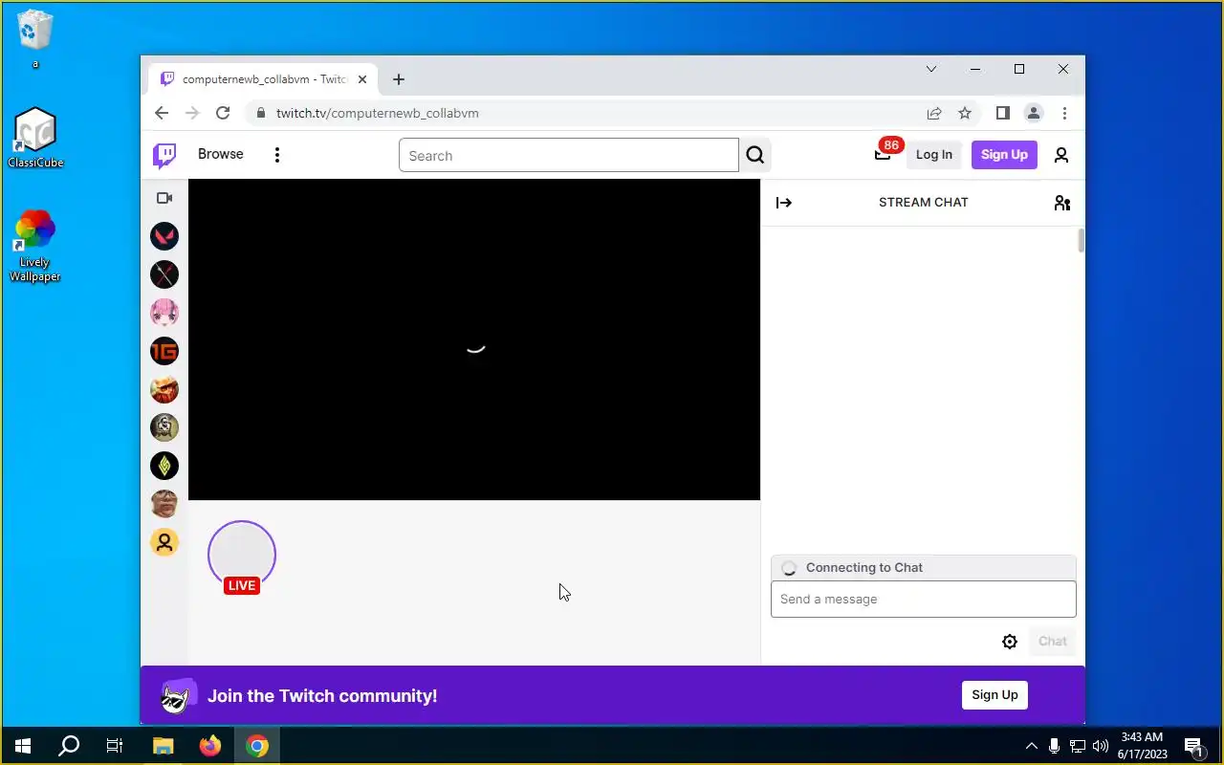Screen dimensions: 1224x765
Task: Select the ClassiCube desktop shortcut
Action: click(x=35, y=138)
